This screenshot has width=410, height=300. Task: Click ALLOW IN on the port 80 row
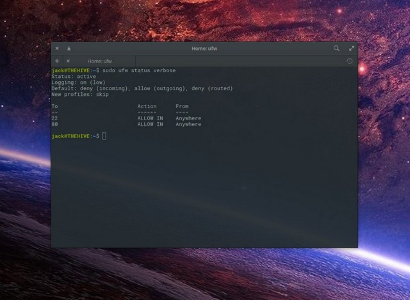[150, 124]
